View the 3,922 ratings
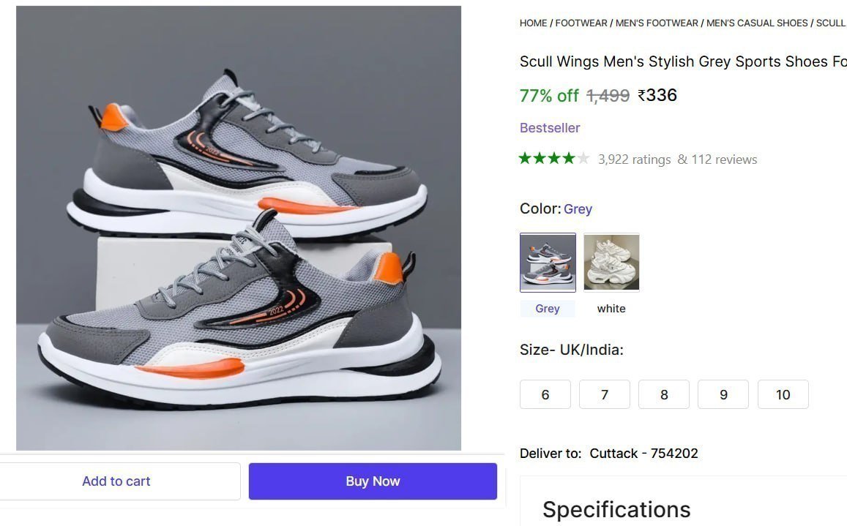 [x=633, y=159]
